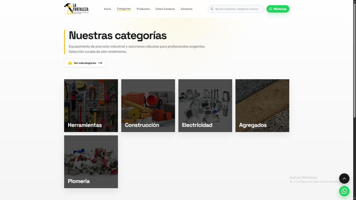
Task: Click the La Fortaleza logo
Action: click(x=76, y=9)
